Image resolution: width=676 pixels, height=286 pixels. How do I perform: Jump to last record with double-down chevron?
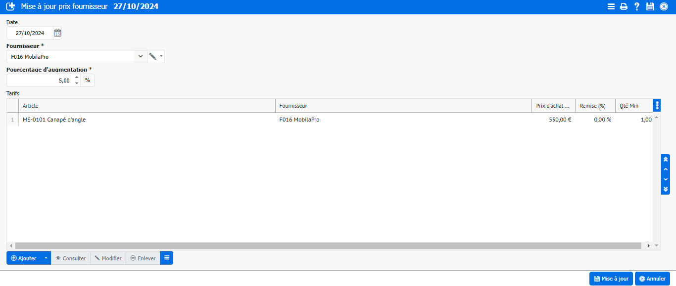666,189
